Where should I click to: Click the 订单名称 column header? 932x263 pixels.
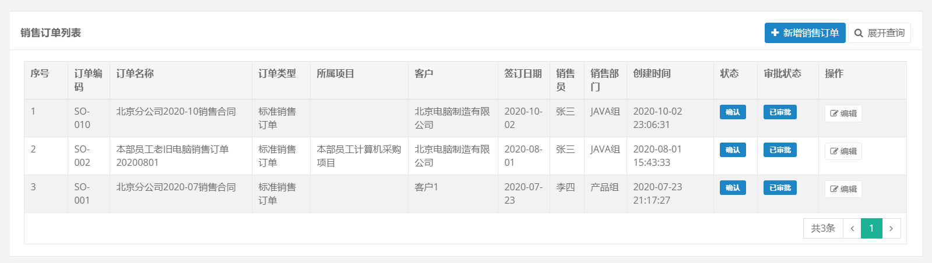click(135, 74)
